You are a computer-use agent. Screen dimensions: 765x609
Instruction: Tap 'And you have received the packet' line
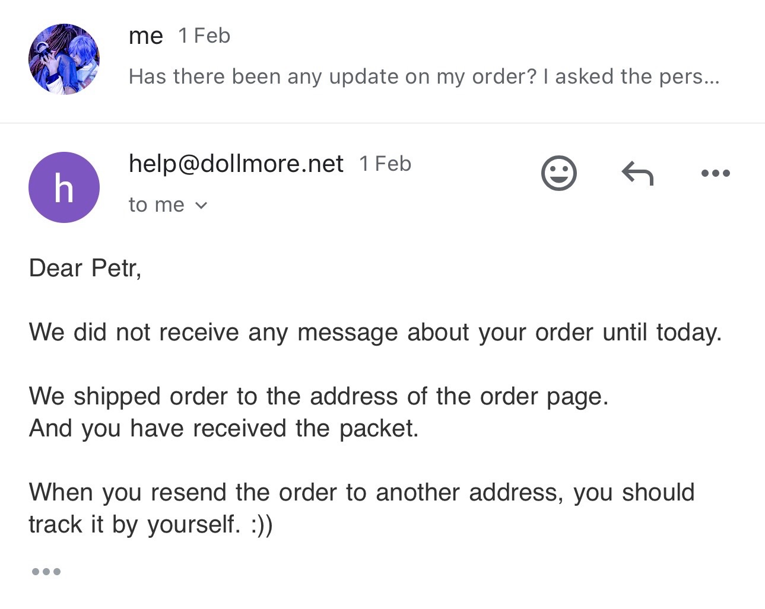(224, 428)
